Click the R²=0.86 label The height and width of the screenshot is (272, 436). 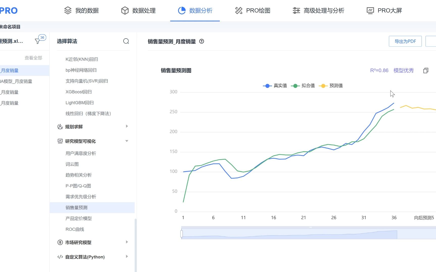(379, 71)
